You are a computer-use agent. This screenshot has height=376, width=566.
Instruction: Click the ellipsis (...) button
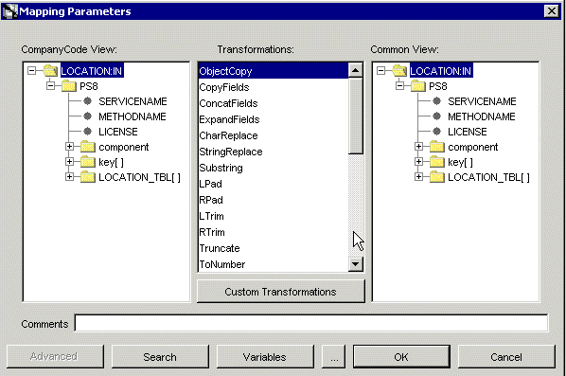click(x=333, y=356)
